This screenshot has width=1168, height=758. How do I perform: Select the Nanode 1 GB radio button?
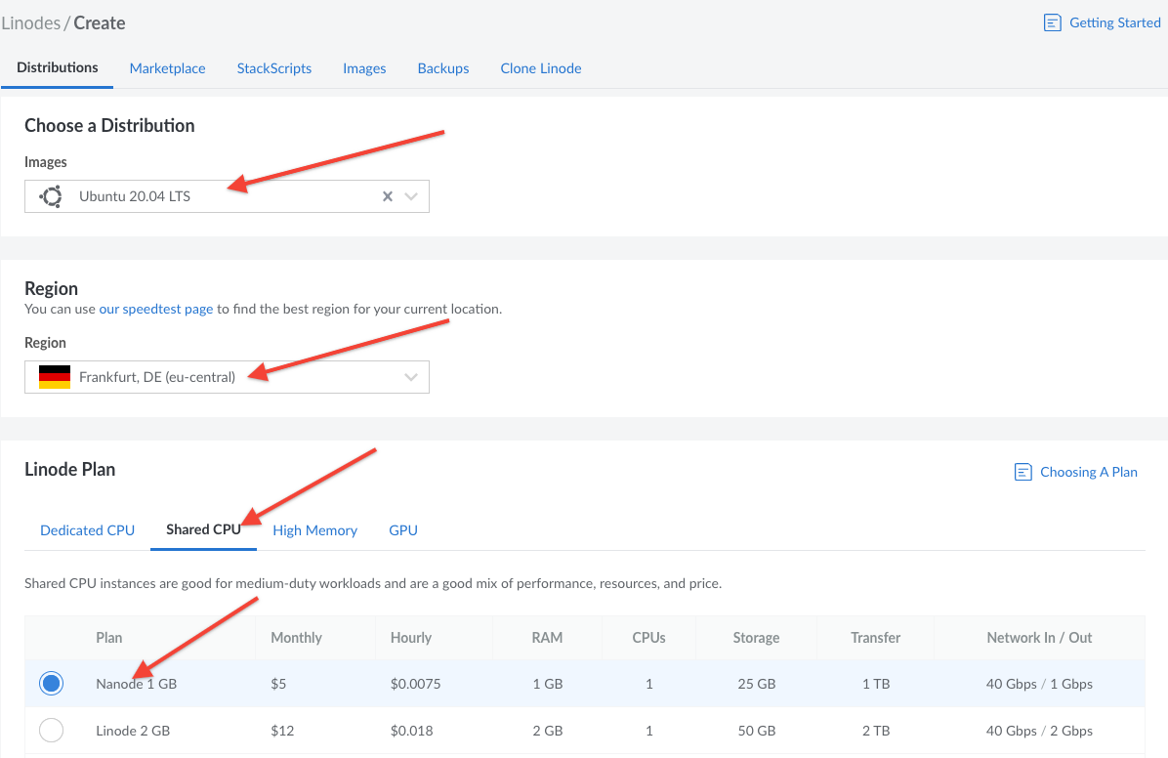pyautogui.click(x=51, y=684)
